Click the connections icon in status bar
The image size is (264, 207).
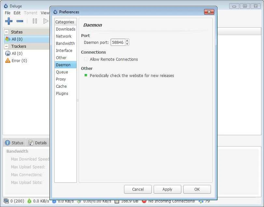click(x=6, y=201)
